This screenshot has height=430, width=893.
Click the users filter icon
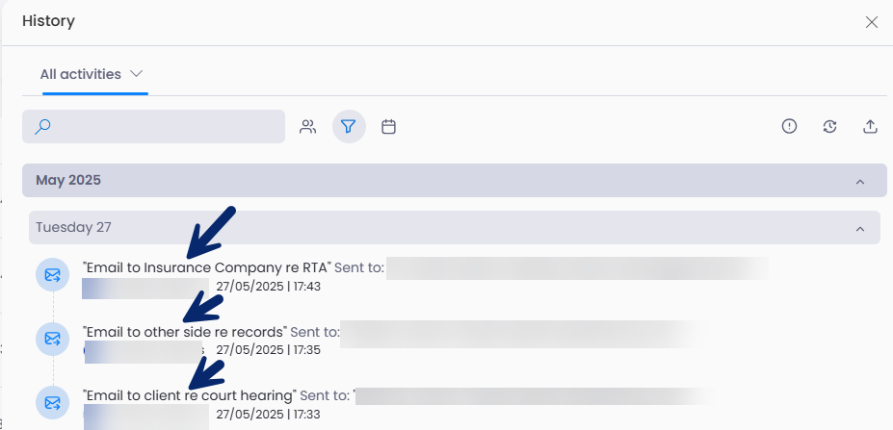[x=308, y=127]
